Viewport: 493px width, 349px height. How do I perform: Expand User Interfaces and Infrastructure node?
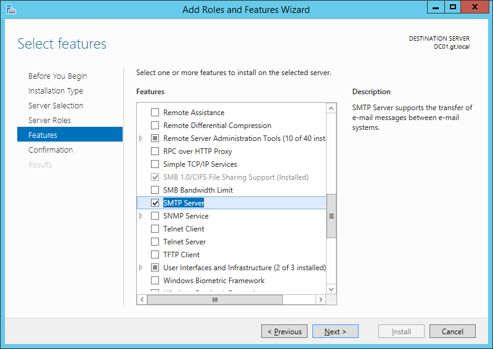click(x=141, y=268)
